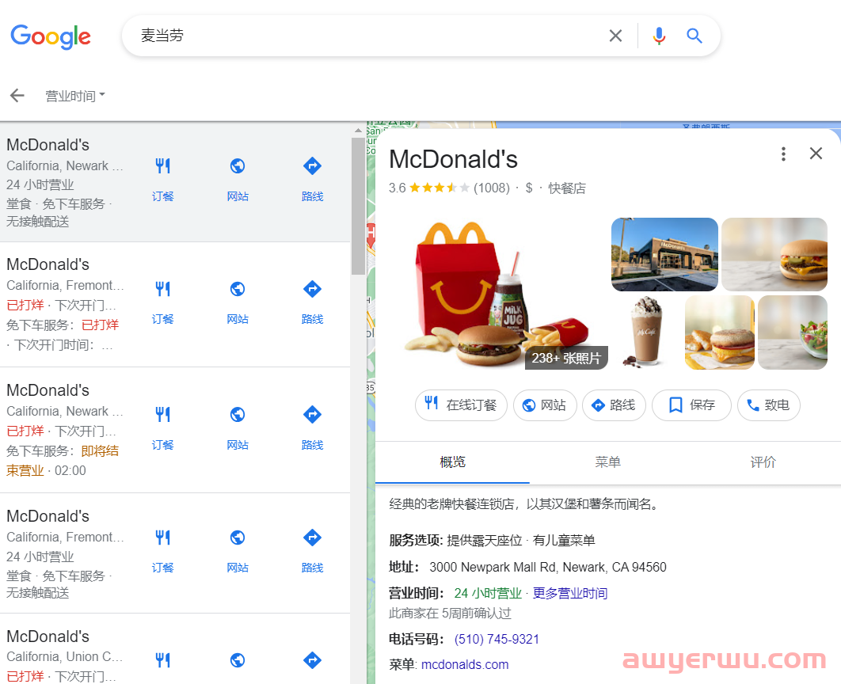Image resolution: width=841 pixels, height=684 pixels.
Task: Click the results list scrollbar
Action: pyautogui.click(x=358, y=206)
